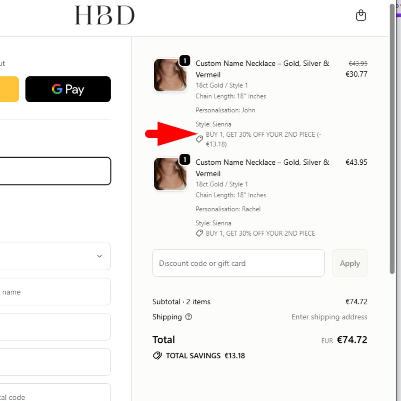
Task: Click the total amount €74.72 in bold
Action: [352, 340]
